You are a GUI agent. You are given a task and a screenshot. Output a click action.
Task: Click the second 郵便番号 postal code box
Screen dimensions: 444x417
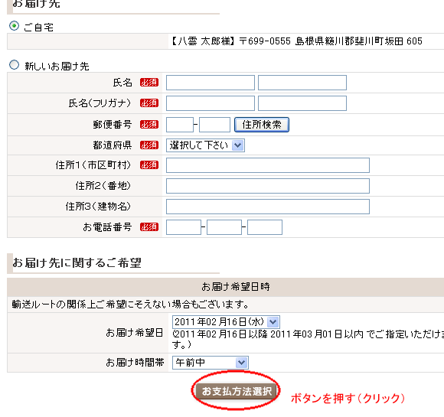click(214, 125)
